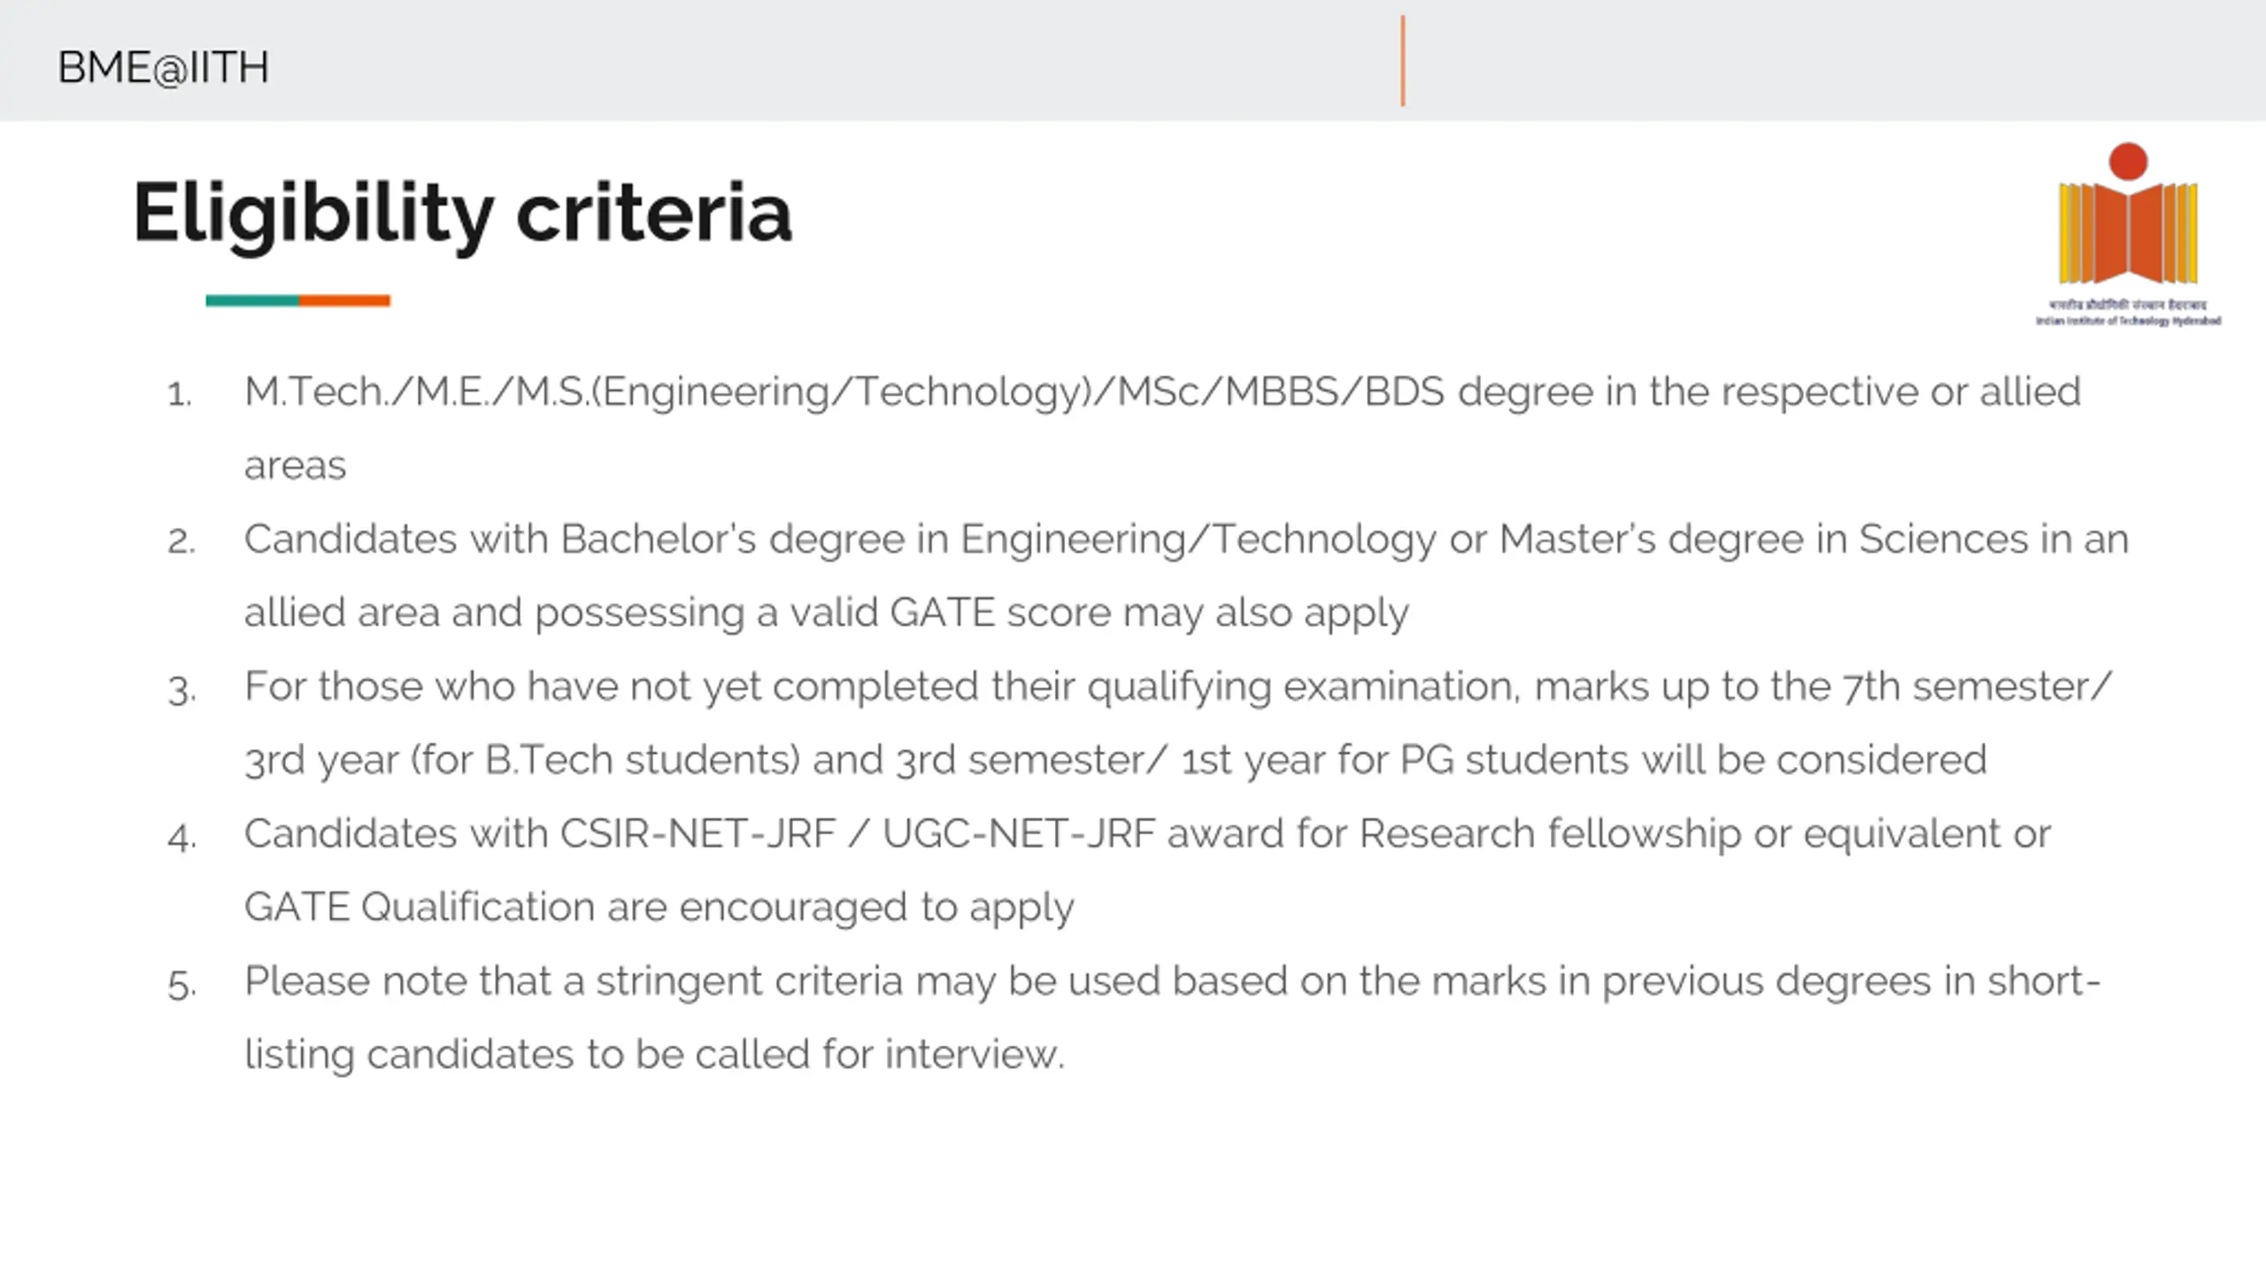Click the 'PG students will be considered' line
Image resolution: width=2266 pixels, height=1274 pixels.
click(1115, 761)
